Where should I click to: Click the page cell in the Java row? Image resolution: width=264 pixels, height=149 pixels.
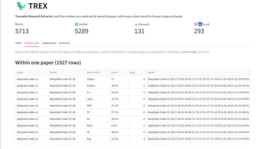click(137, 99)
